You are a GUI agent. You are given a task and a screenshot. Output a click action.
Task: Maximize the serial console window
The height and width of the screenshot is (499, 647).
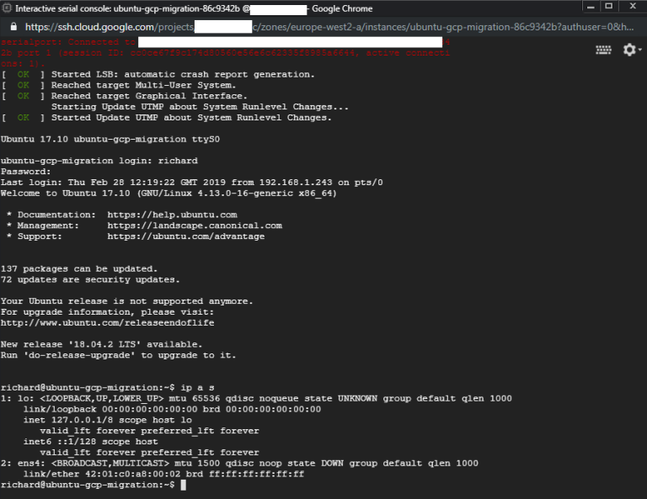(x=608, y=6)
